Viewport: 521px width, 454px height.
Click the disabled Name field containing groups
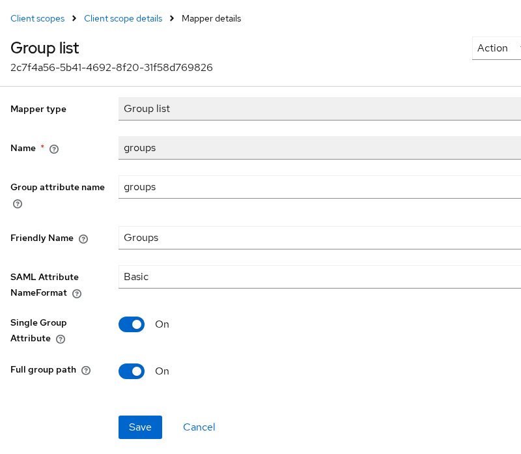point(320,148)
